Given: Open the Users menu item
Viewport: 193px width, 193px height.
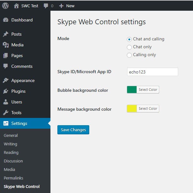Looking at the screenshot, I should coord(25,102).
